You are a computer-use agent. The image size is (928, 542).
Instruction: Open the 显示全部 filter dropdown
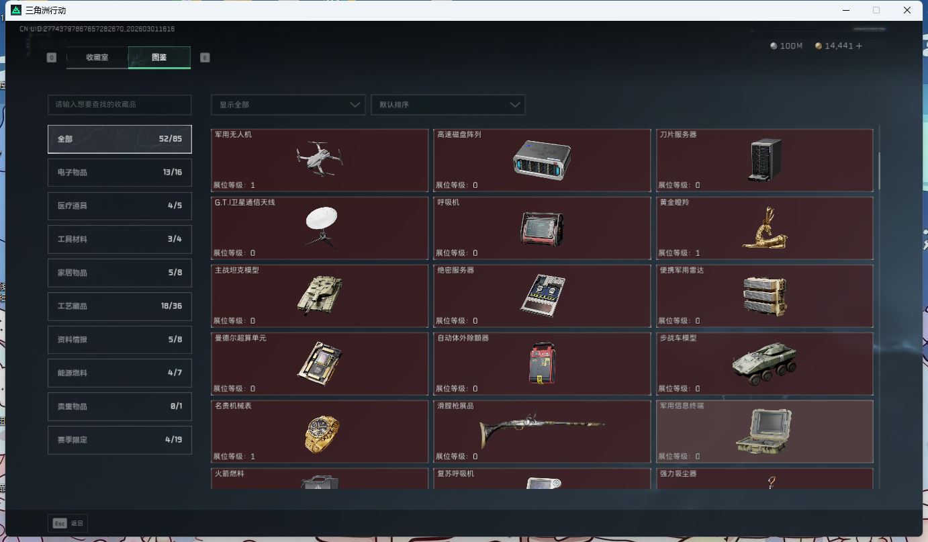pos(287,105)
